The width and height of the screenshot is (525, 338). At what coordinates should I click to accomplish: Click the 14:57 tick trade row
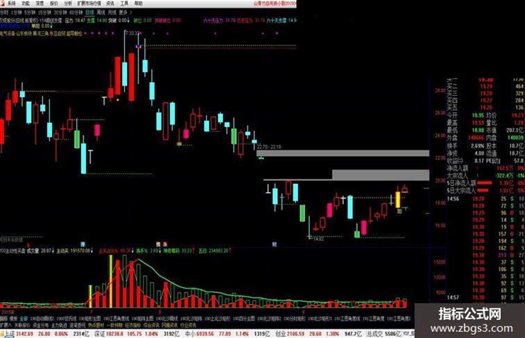pyautogui.click(x=486, y=297)
